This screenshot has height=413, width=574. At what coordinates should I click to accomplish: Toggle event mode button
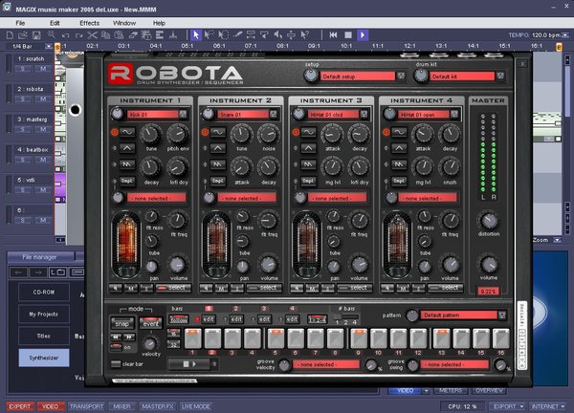tap(150, 323)
